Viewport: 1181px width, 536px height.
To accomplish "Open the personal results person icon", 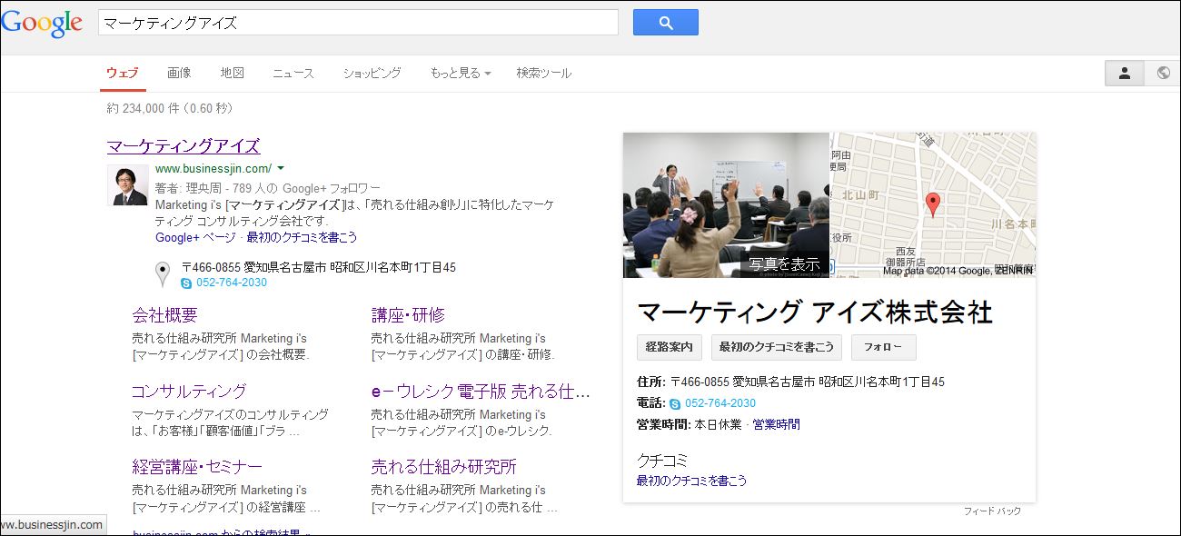I will [1124, 74].
